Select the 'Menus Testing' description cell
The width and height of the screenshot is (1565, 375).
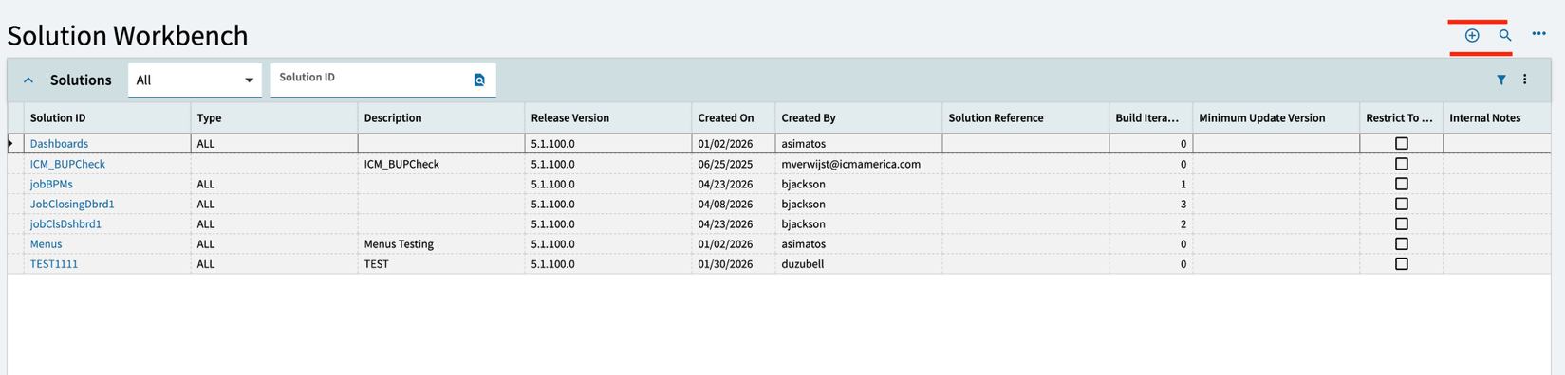[441, 243]
